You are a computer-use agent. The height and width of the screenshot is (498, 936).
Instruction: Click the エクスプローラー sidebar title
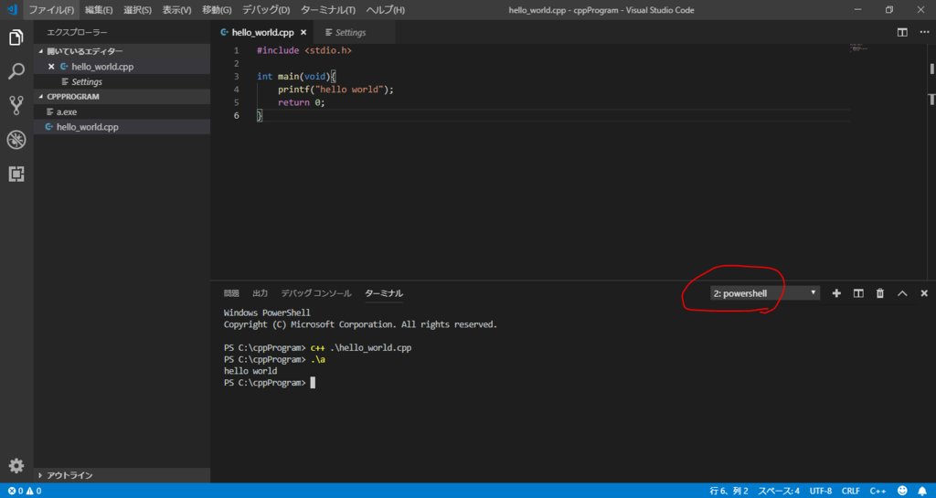[77, 33]
